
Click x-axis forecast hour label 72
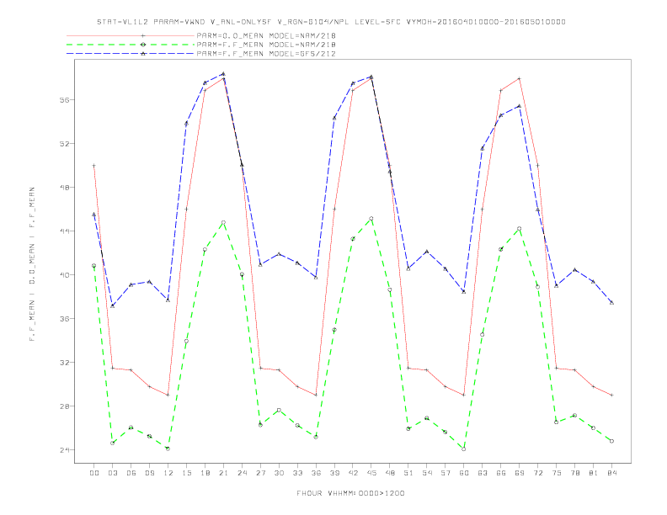click(x=537, y=473)
